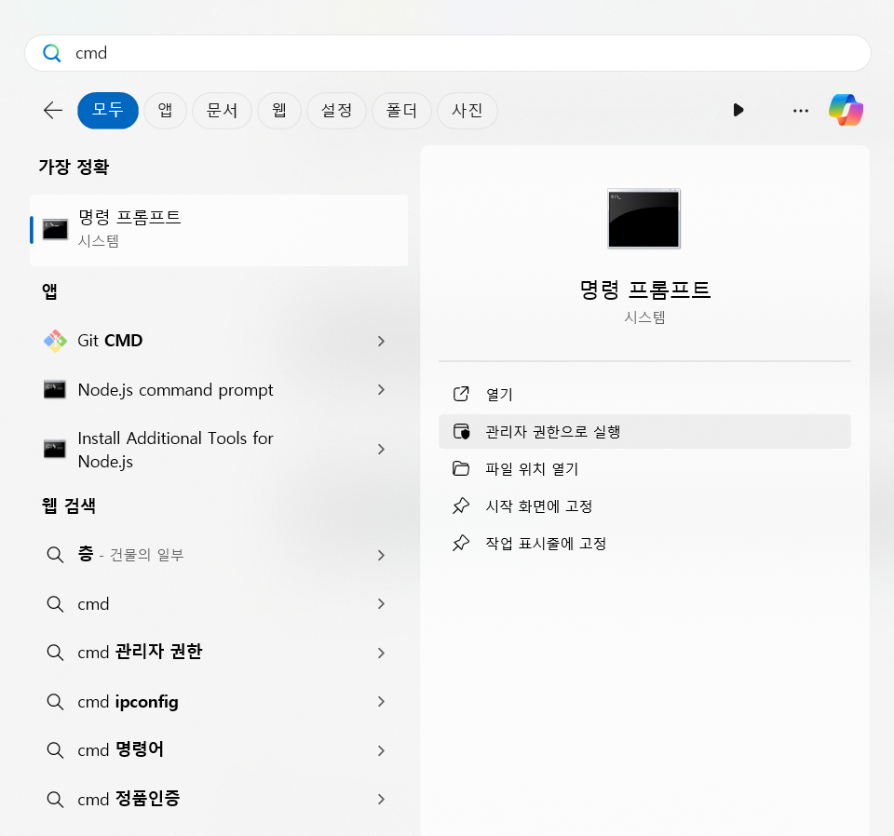Image resolution: width=894 pixels, height=836 pixels.
Task: Open the three-dot more options menu
Action: pos(801,111)
